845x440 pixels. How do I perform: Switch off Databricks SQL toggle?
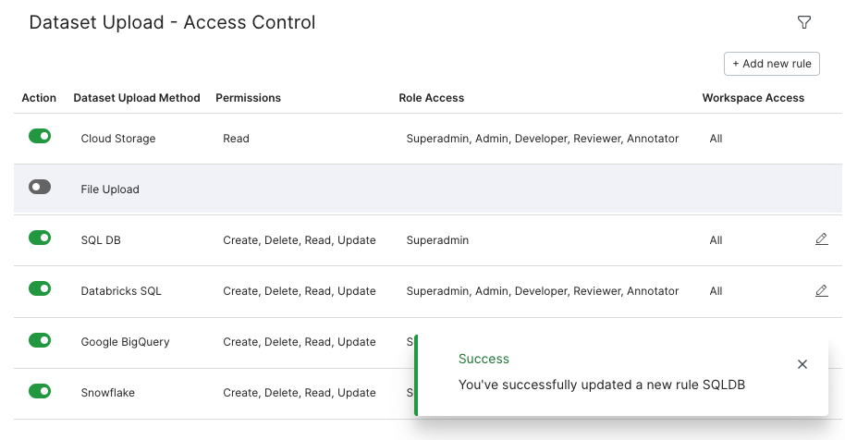(40, 288)
